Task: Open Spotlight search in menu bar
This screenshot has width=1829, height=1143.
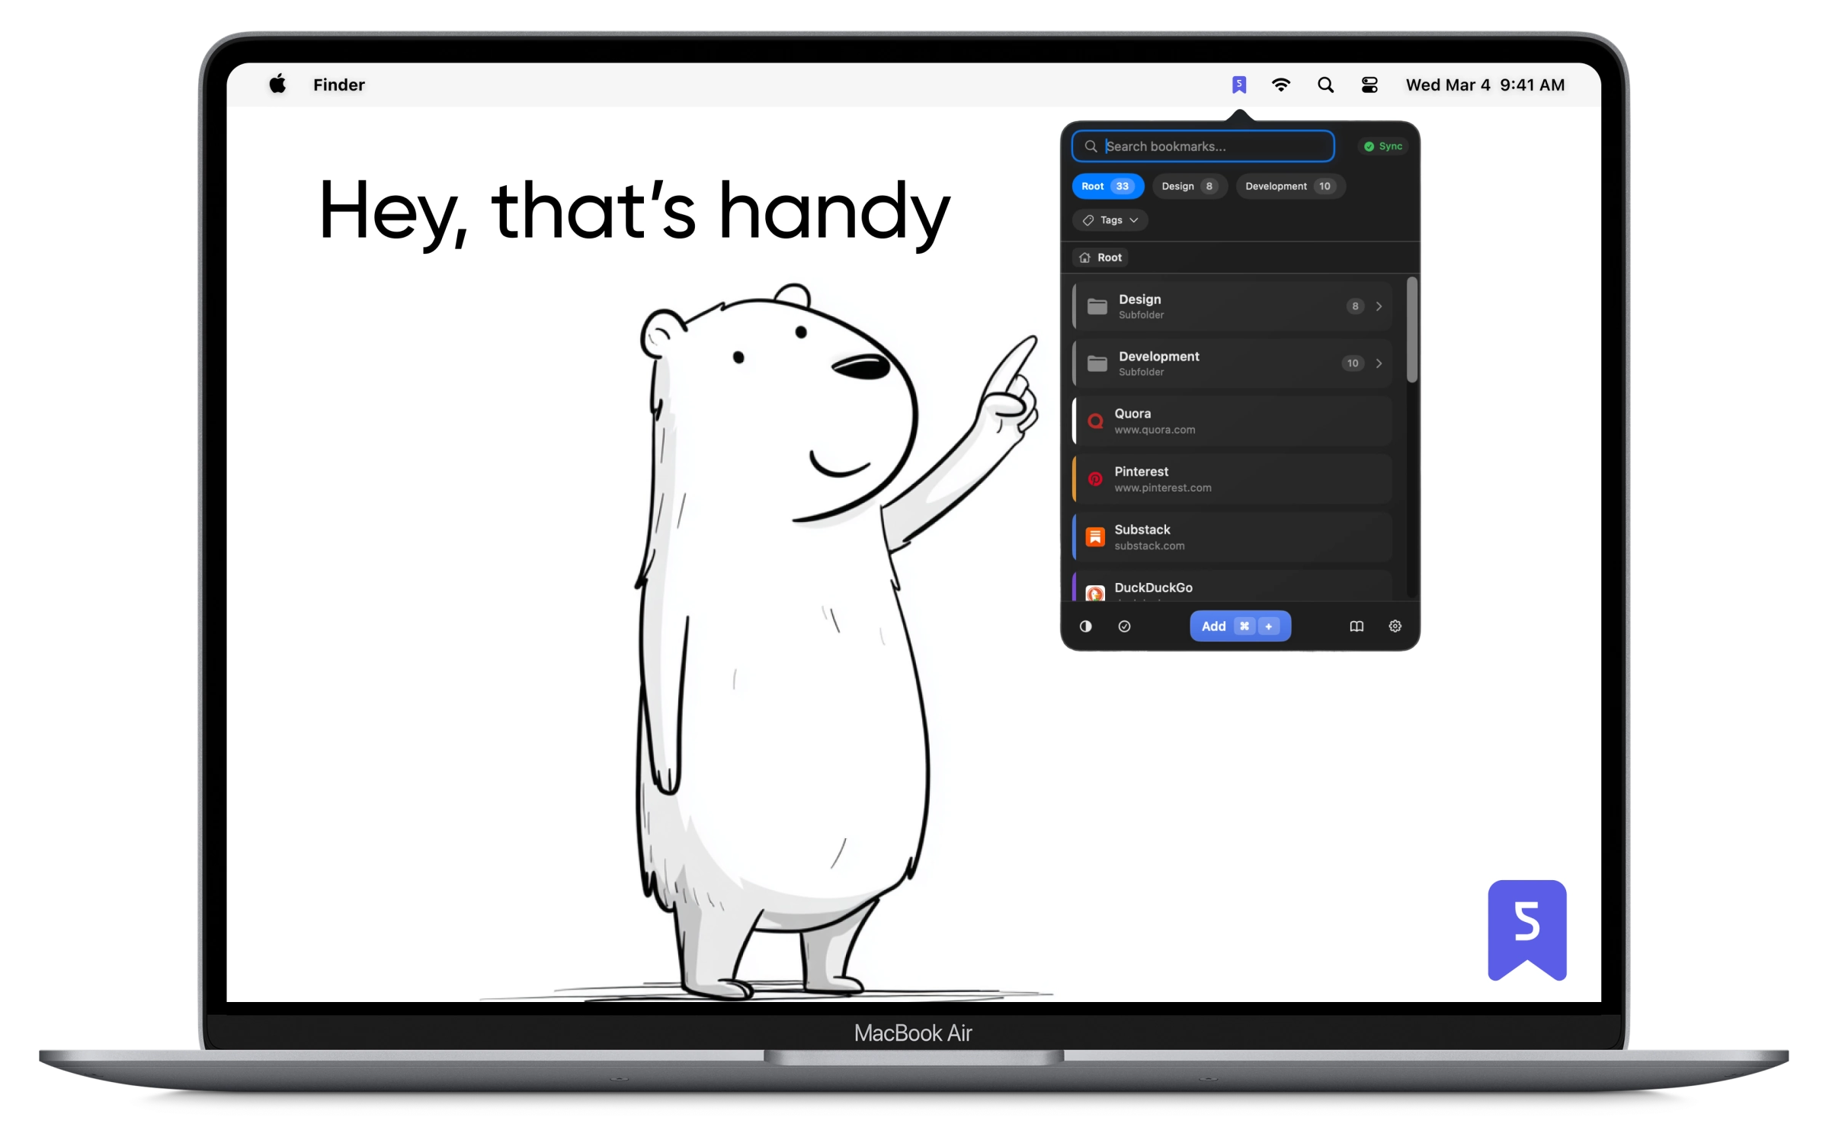Action: [x=1325, y=85]
